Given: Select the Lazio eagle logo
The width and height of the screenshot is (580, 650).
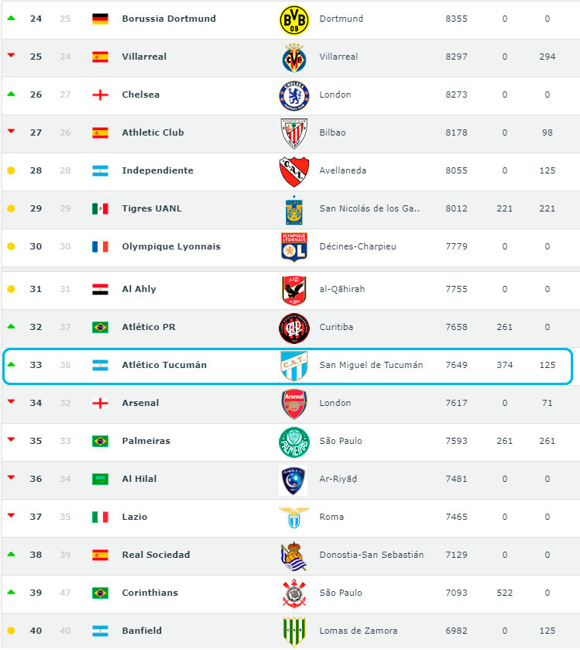Looking at the screenshot, I should 294,518.
